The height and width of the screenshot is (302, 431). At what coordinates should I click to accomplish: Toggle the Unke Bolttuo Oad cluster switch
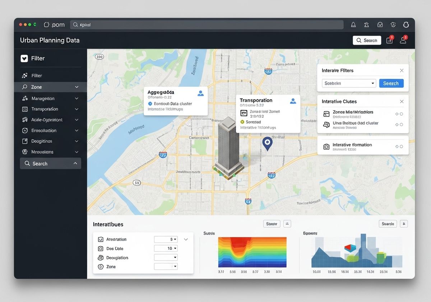coord(399,125)
